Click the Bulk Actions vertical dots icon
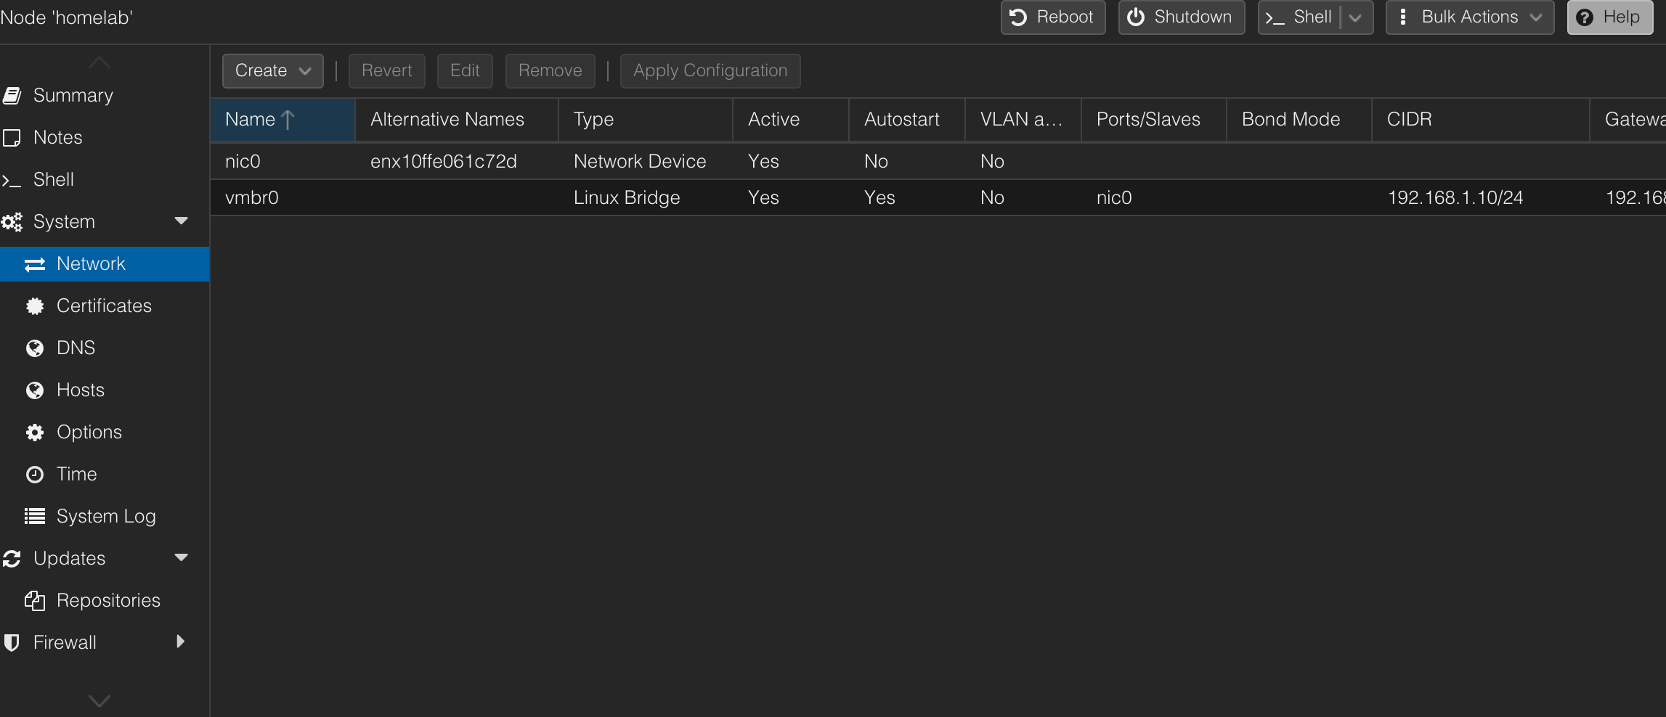 tap(1403, 17)
